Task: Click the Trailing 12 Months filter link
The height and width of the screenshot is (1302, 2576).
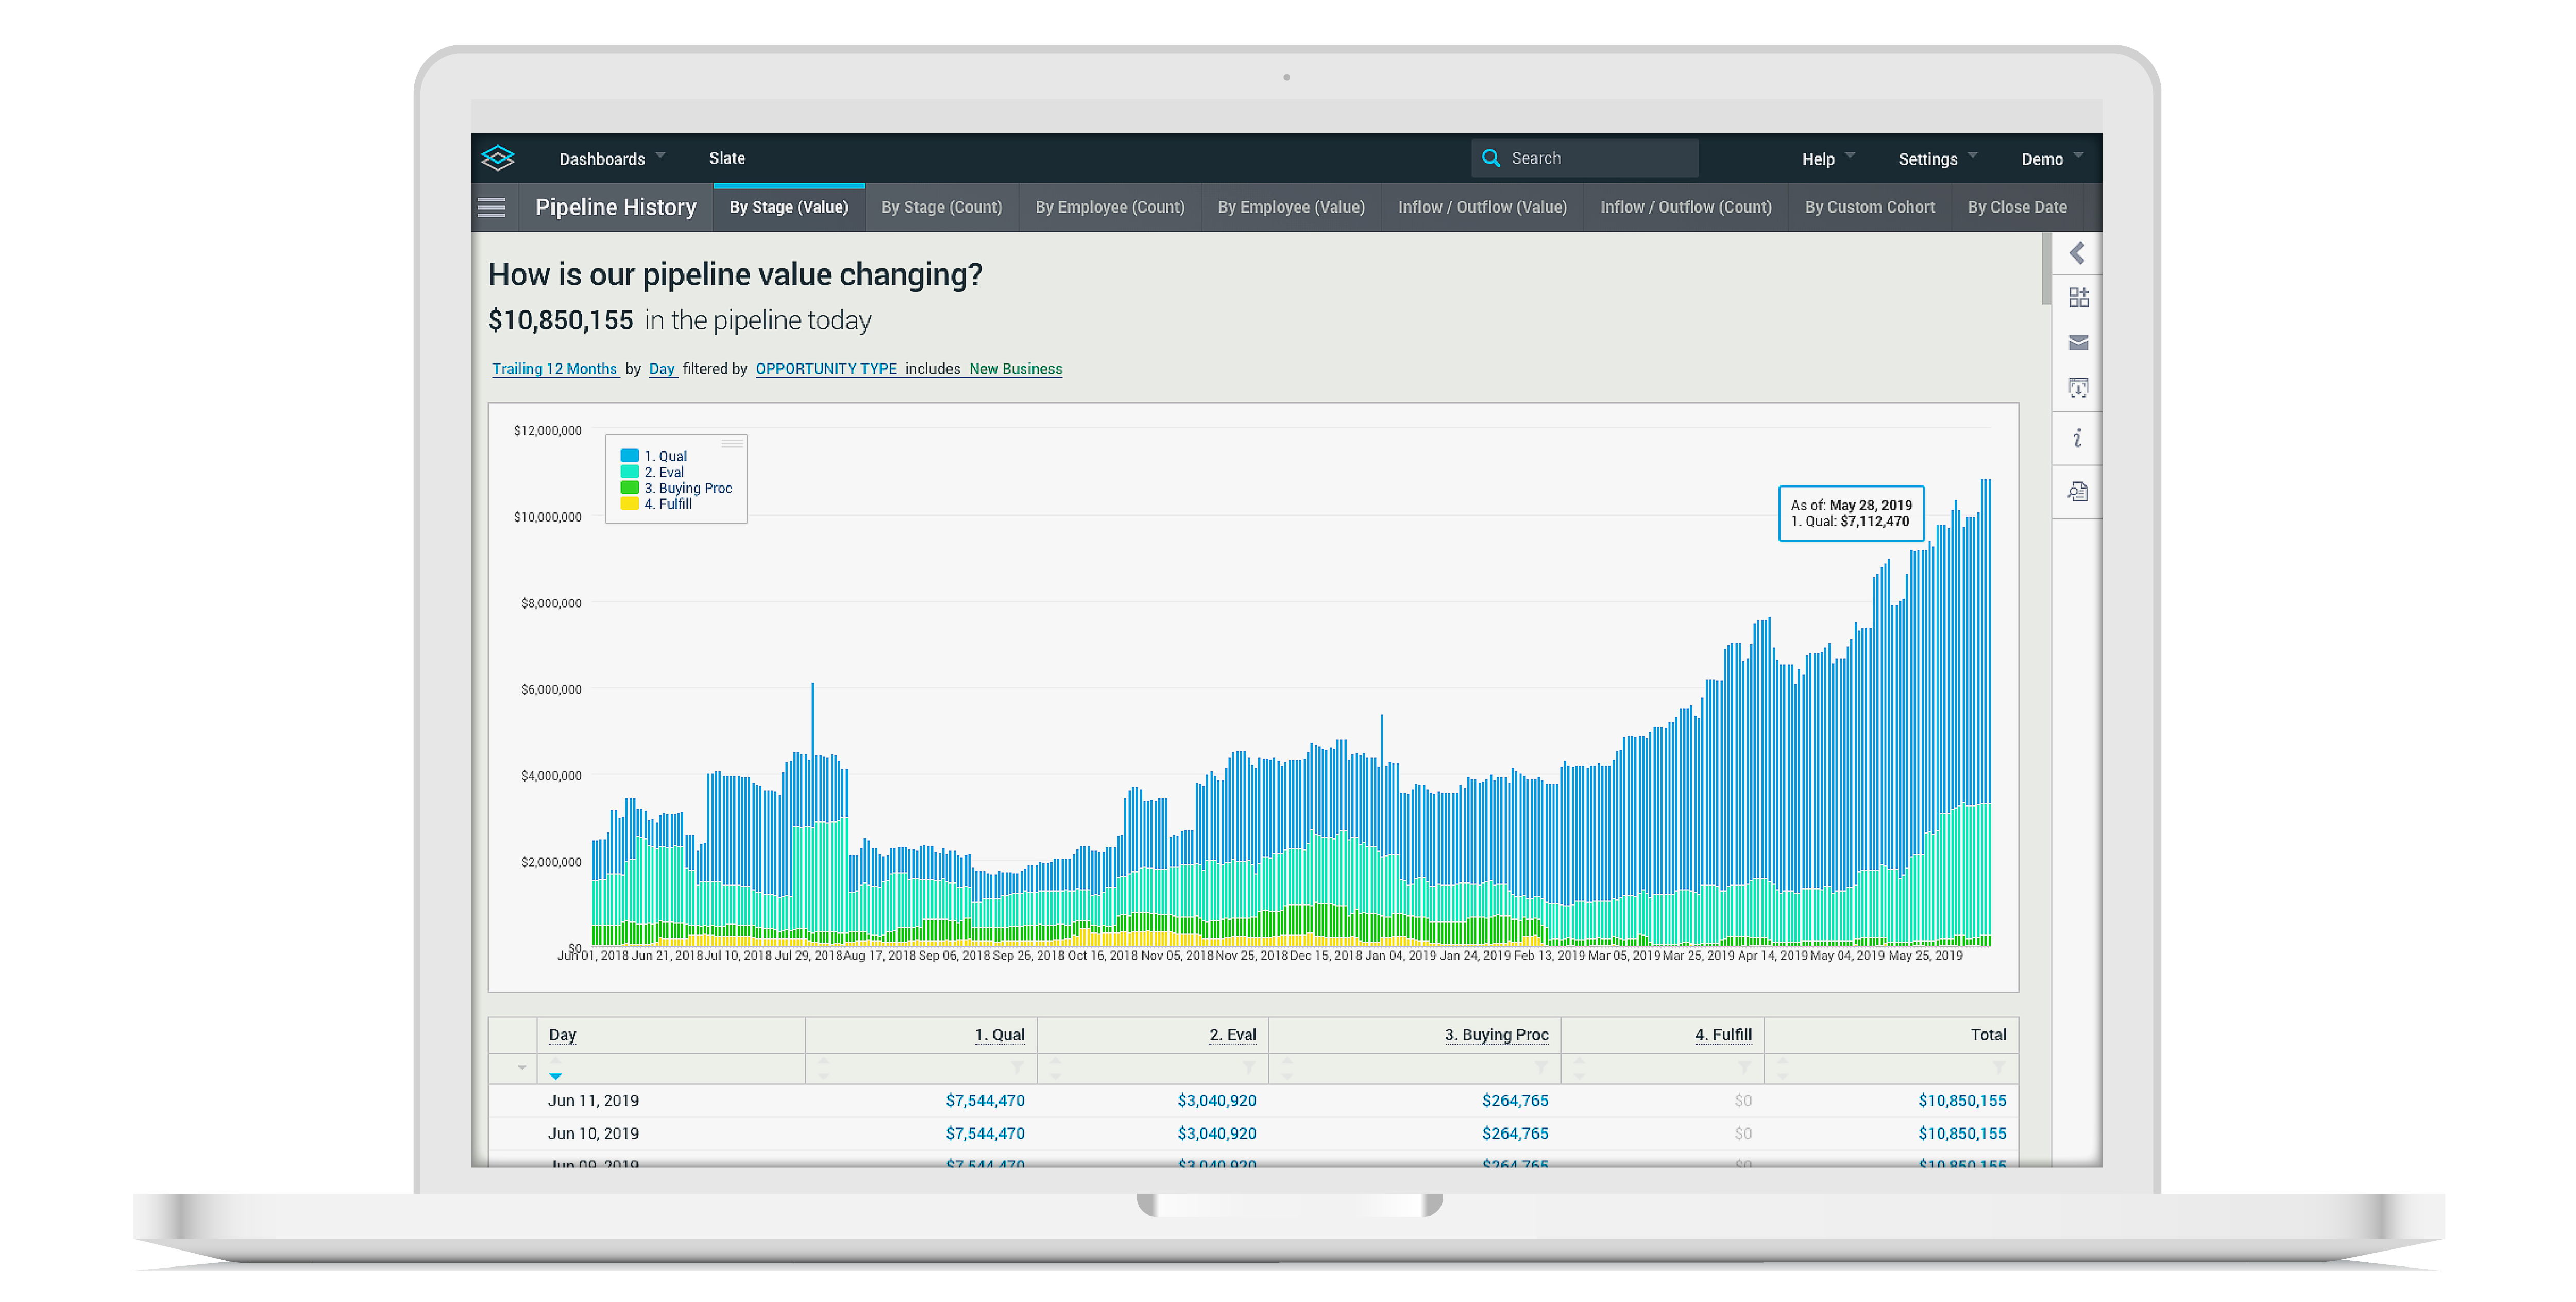Action: pos(554,369)
